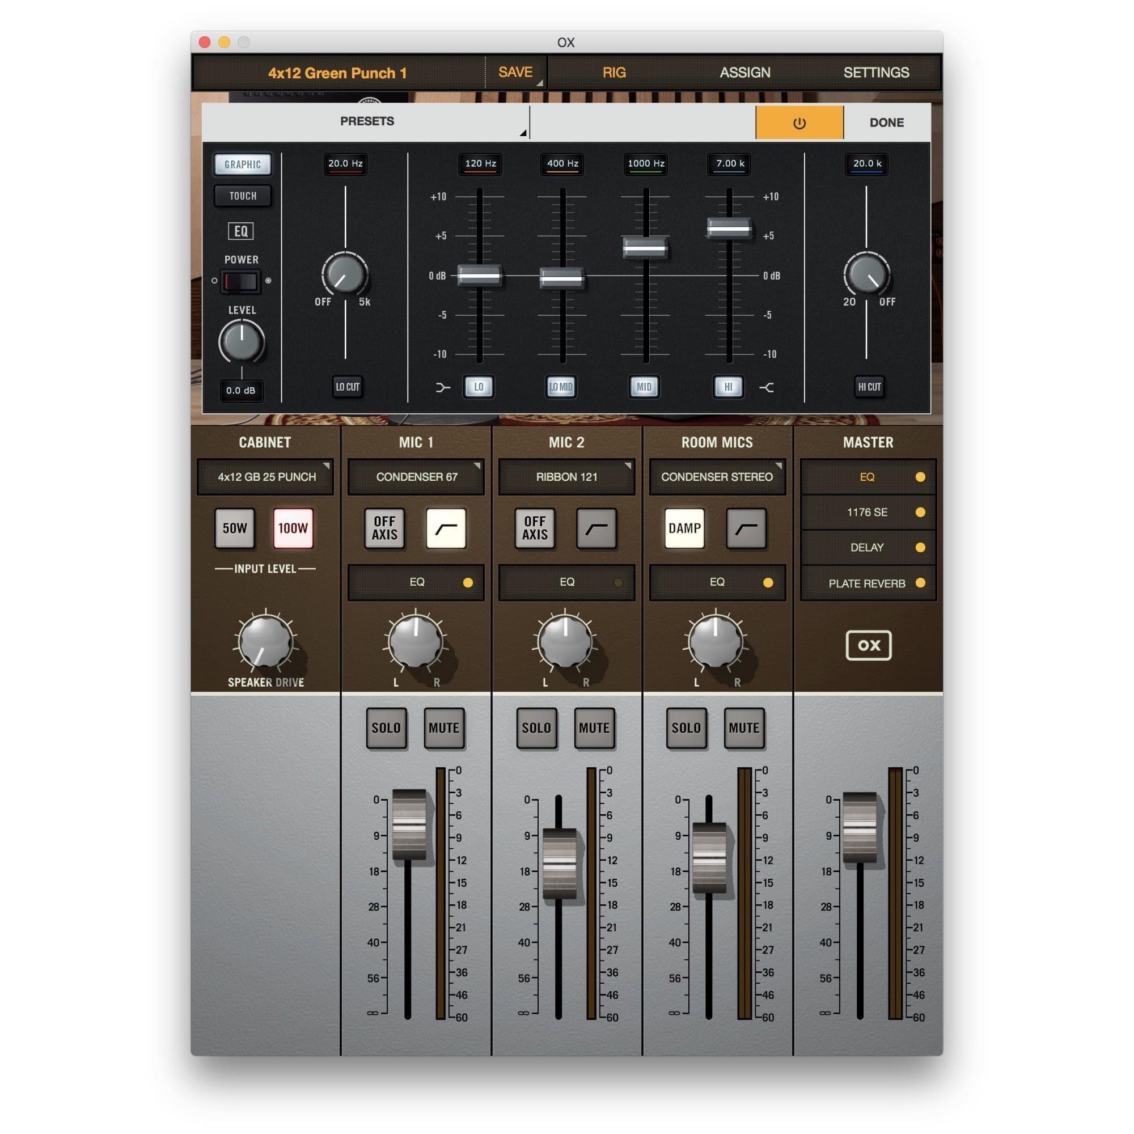Open Mic 2 RIBBON 121 selector
The width and height of the screenshot is (1134, 1134).
(x=566, y=477)
